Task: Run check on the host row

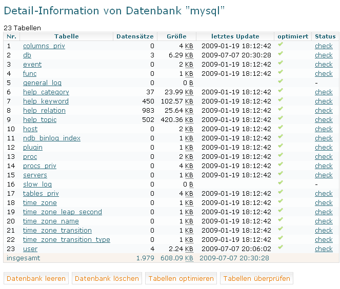Action: click(x=324, y=129)
